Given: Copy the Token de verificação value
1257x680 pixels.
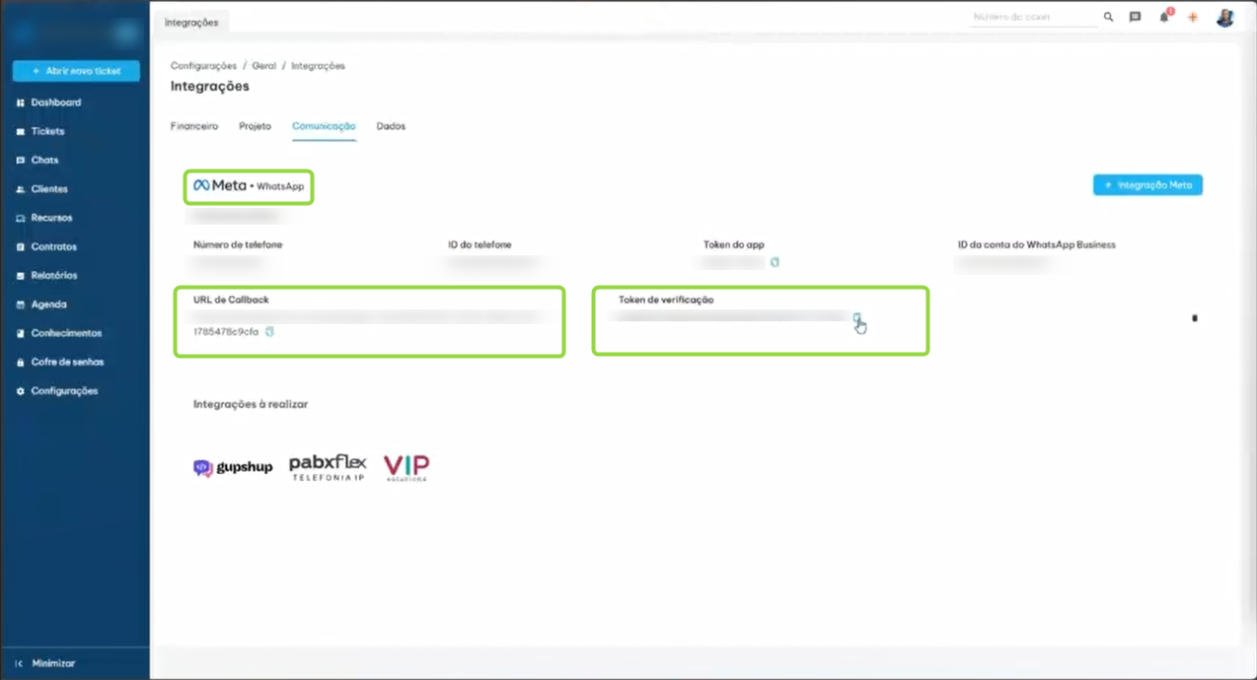Looking at the screenshot, I should click(857, 317).
